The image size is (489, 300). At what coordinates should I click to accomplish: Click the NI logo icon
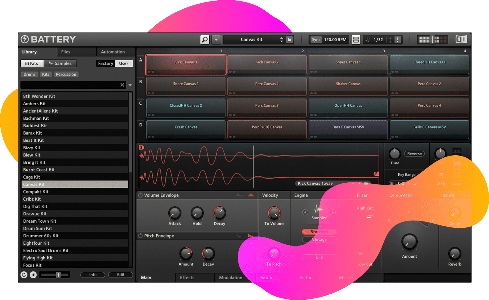pyautogui.click(x=461, y=39)
